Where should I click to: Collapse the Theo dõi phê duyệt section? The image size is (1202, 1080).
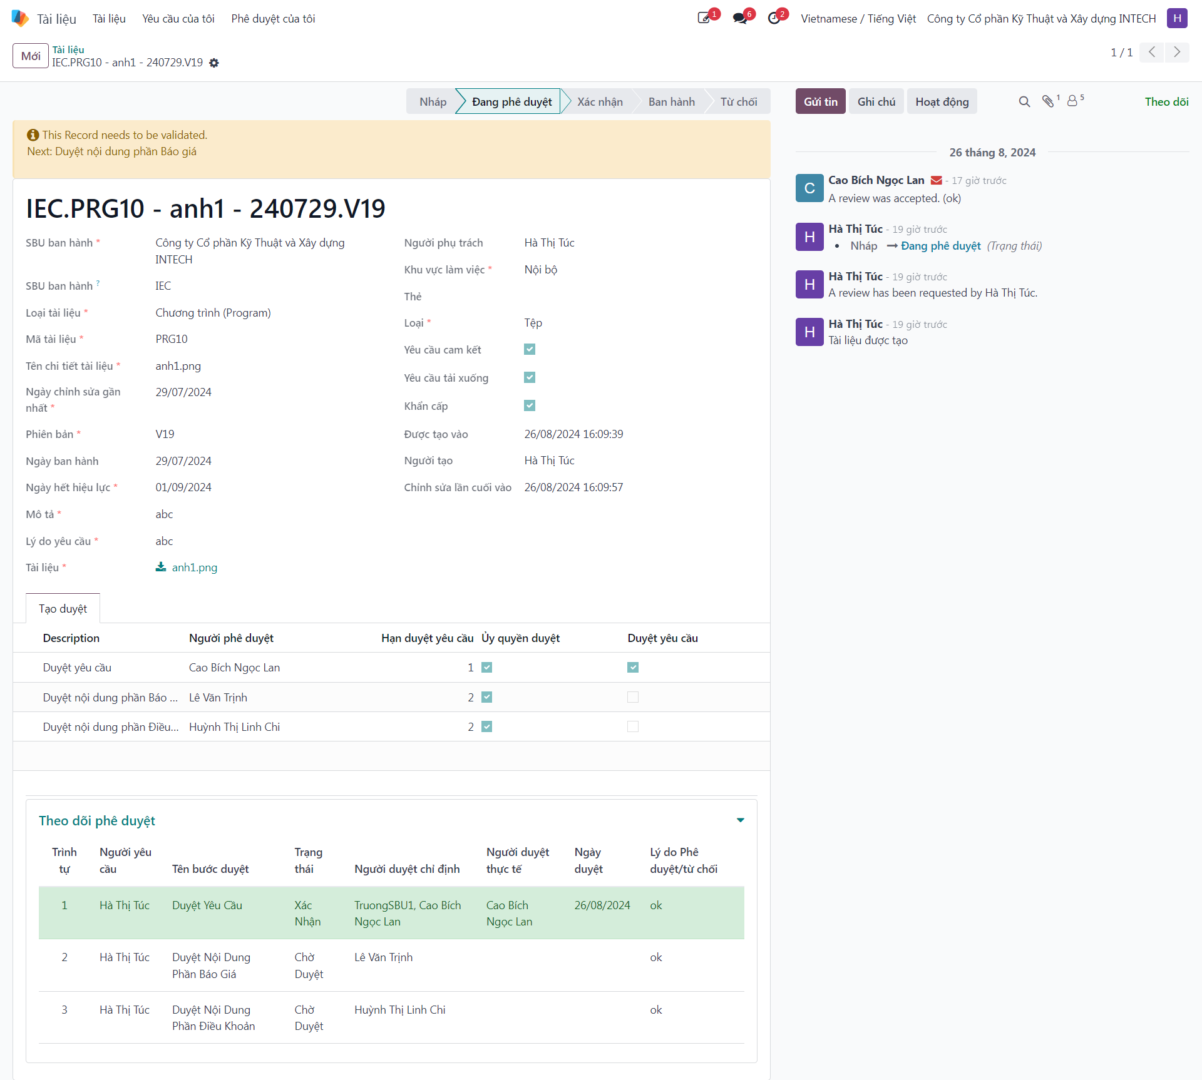(x=741, y=820)
